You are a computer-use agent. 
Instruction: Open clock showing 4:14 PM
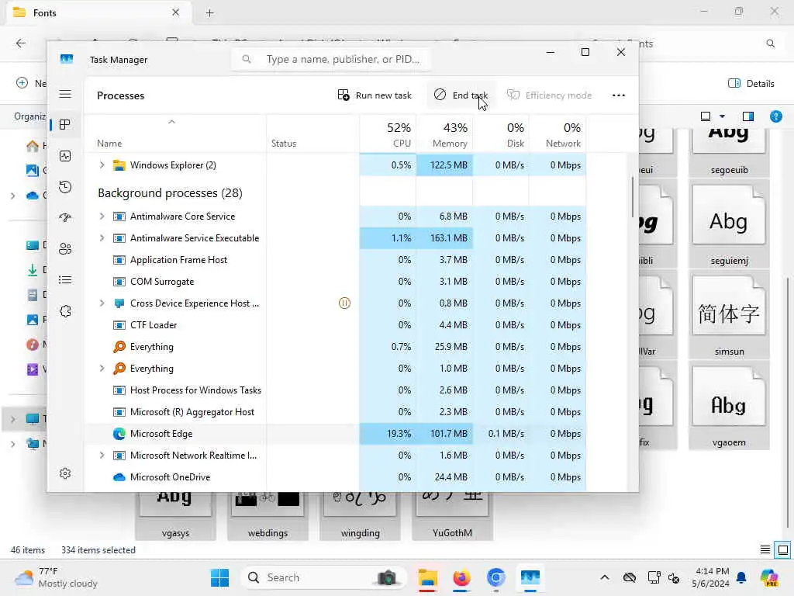point(712,577)
